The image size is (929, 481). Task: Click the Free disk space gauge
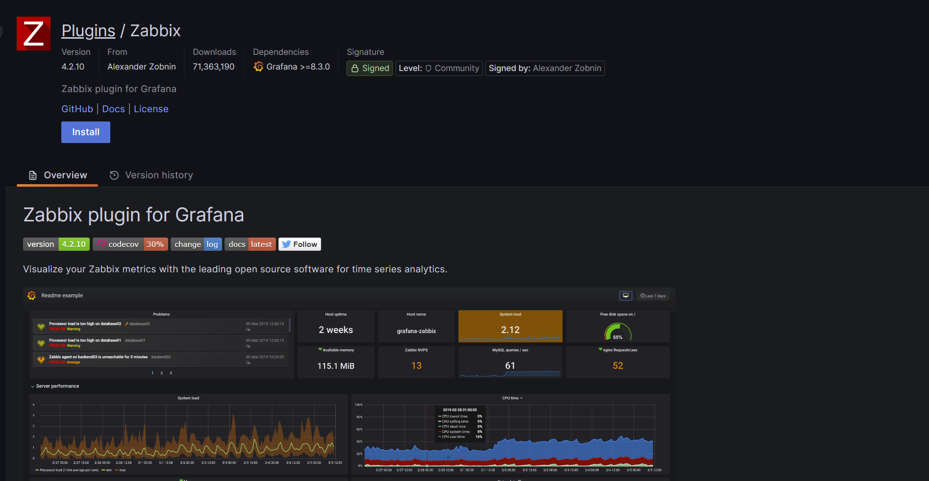tap(618, 333)
